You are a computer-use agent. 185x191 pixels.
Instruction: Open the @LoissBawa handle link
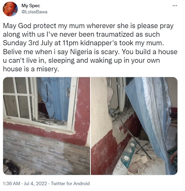click(x=34, y=12)
